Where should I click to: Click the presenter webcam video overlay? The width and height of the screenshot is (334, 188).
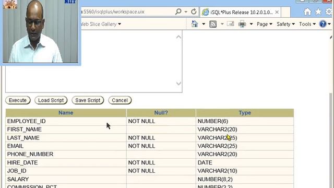coord(41,31)
